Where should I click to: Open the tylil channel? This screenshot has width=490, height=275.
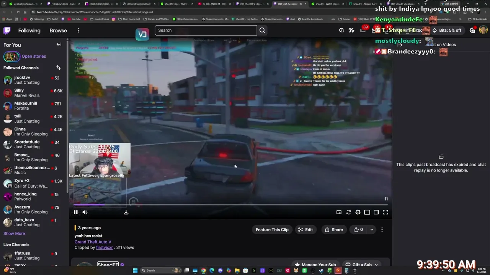click(x=33, y=119)
